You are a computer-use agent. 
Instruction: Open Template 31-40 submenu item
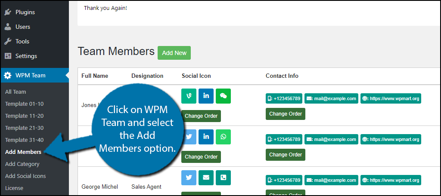(x=25, y=140)
